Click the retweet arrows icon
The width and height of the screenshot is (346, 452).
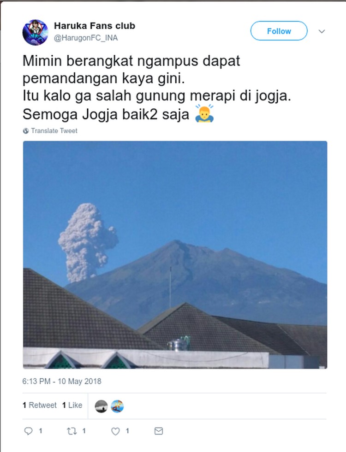[x=72, y=431]
